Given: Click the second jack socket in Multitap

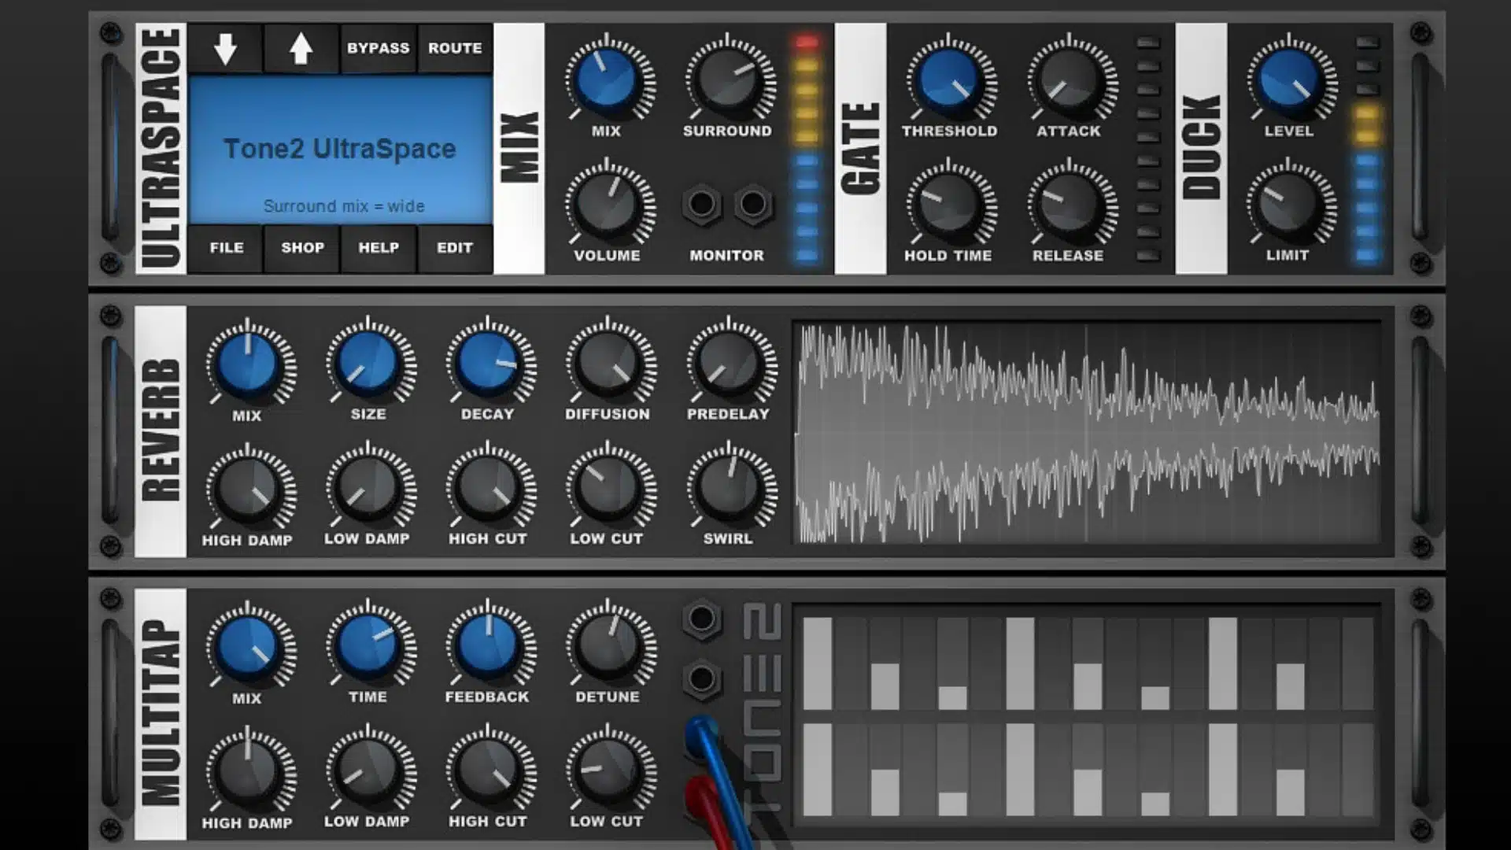Looking at the screenshot, I should (701, 679).
